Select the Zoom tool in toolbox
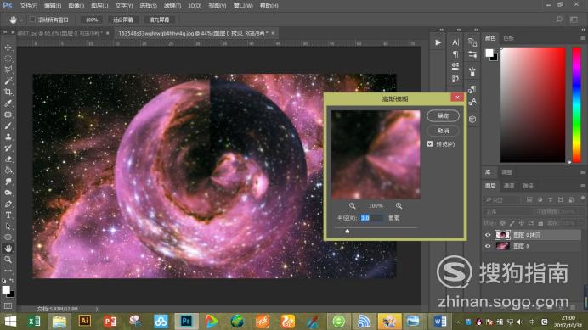Screen dimensions: 588x330 (x=8, y=260)
